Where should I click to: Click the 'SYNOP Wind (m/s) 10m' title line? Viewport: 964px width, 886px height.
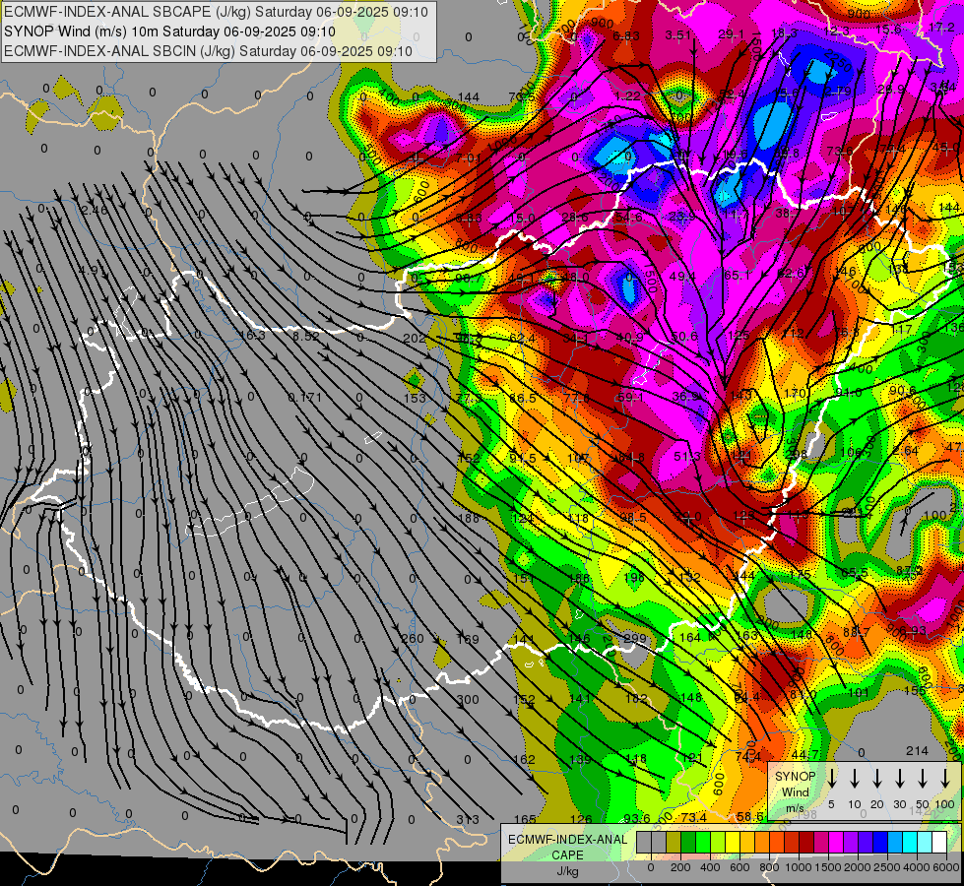tap(170, 32)
